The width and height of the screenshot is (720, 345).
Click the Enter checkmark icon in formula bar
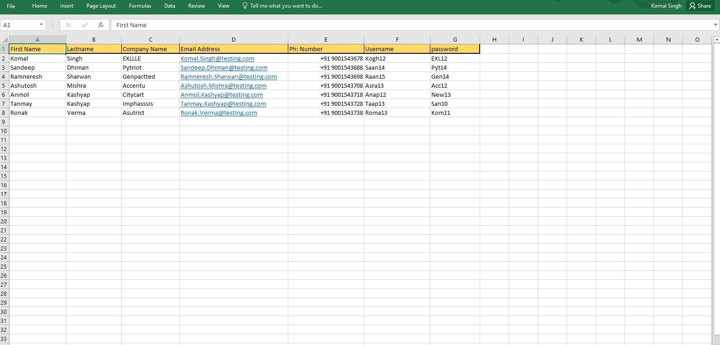click(x=85, y=25)
